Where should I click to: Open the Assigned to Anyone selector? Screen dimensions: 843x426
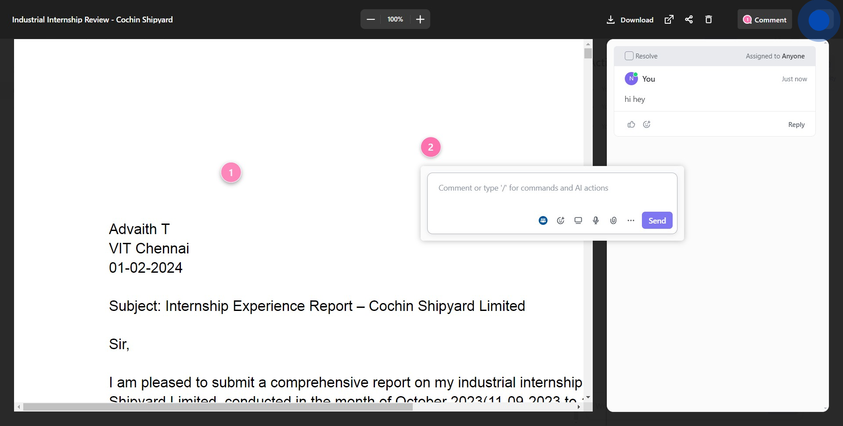click(x=775, y=56)
